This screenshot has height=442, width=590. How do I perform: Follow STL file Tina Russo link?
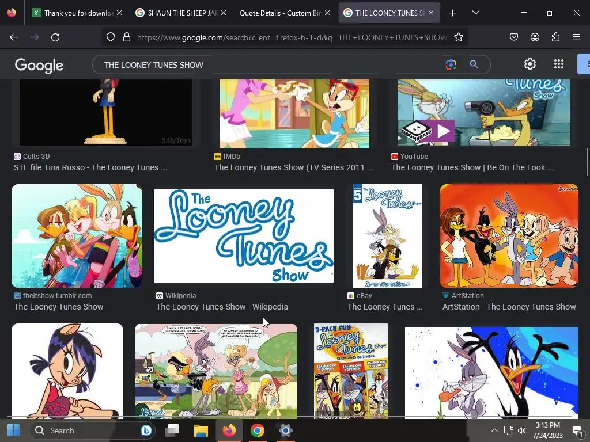90,167
